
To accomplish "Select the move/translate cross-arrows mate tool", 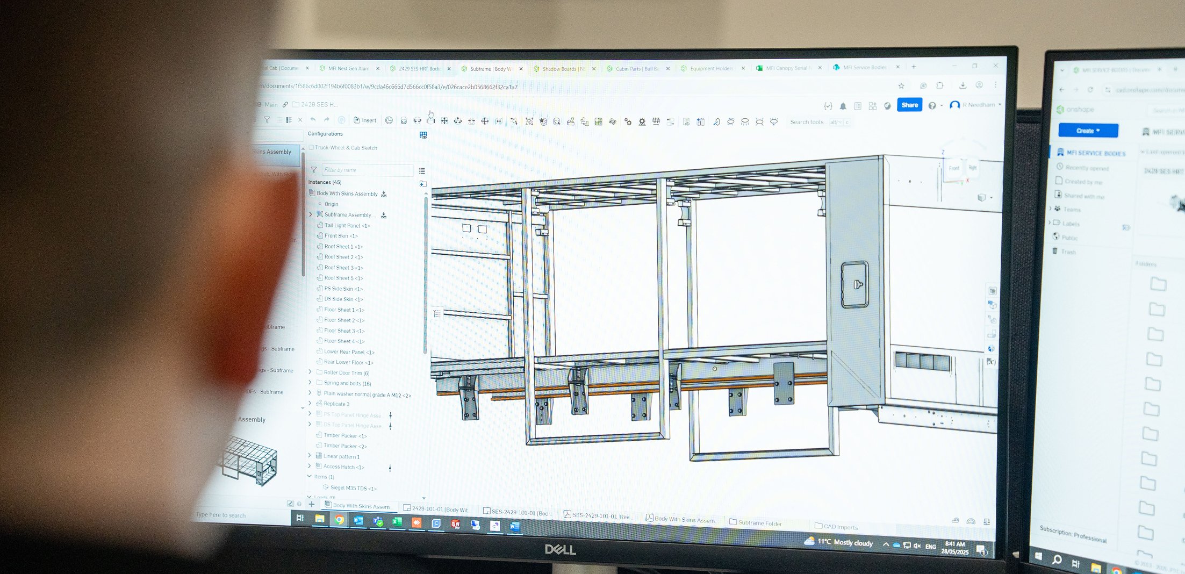I will point(444,121).
